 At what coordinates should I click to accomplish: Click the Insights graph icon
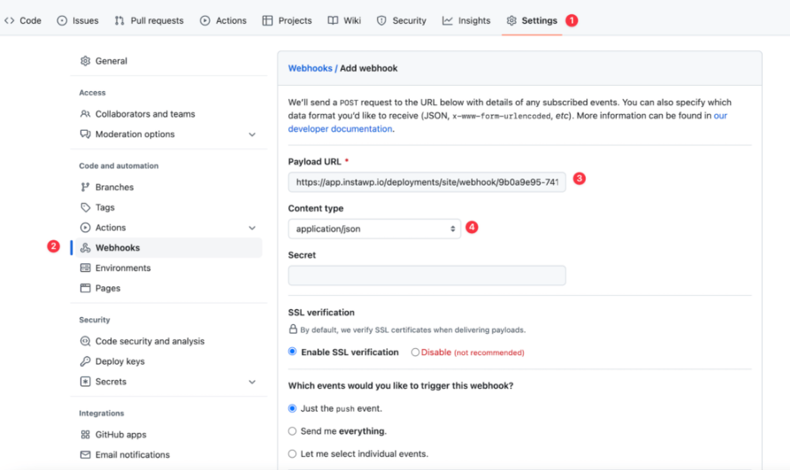pyautogui.click(x=448, y=20)
